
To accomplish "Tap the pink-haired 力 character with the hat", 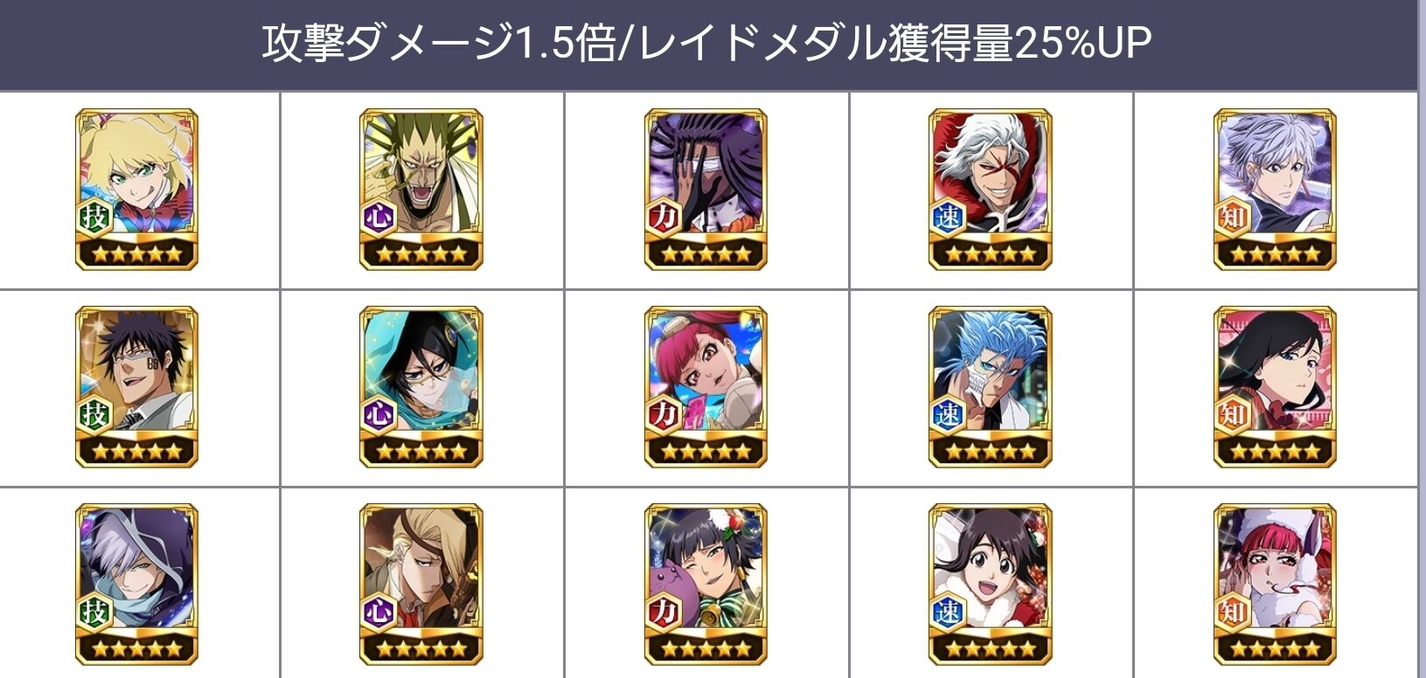I will (x=706, y=387).
